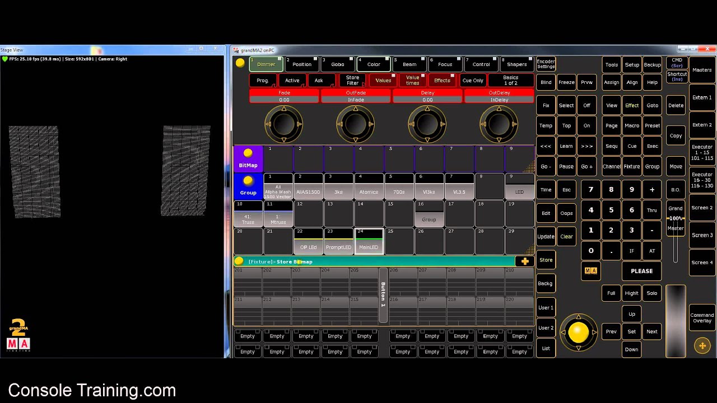Switch to the Beam preset tab
This screenshot has height=403, width=717.
click(x=409, y=64)
